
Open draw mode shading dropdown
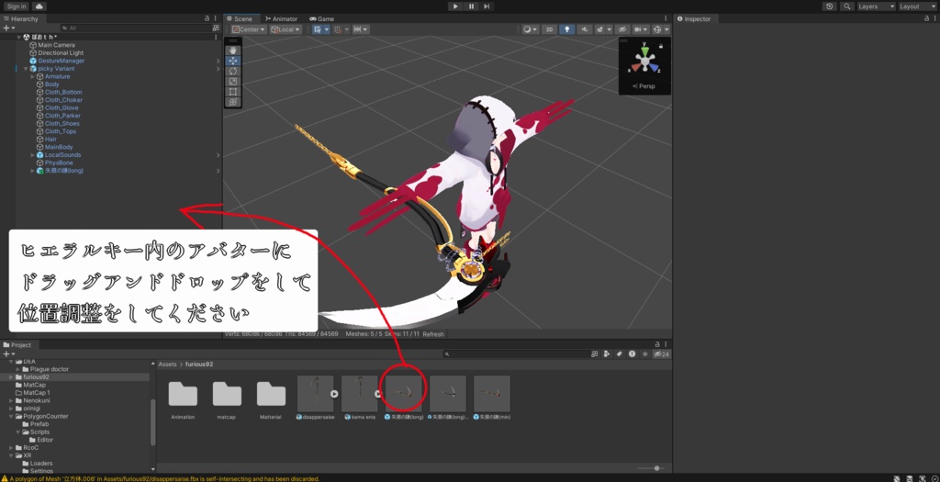[x=530, y=29]
